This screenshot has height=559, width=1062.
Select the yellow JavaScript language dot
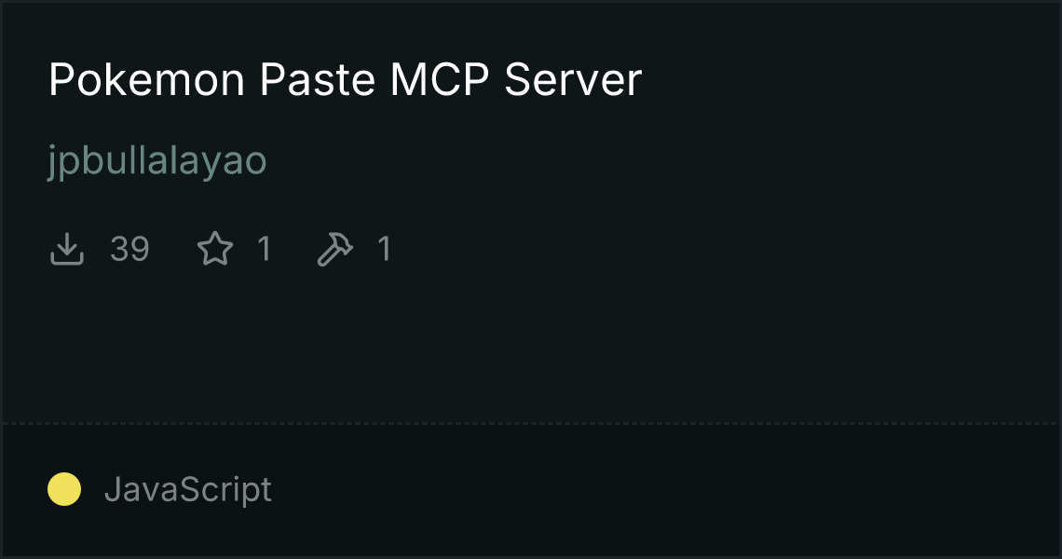click(x=64, y=489)
